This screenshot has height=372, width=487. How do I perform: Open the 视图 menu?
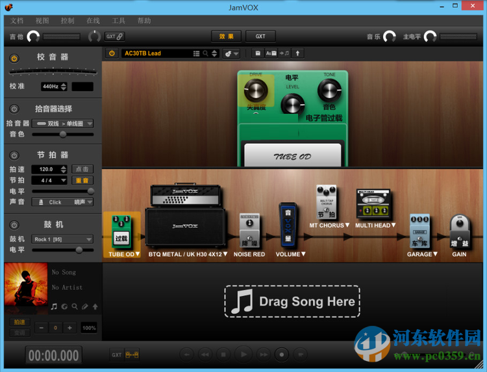pos(42,21)
